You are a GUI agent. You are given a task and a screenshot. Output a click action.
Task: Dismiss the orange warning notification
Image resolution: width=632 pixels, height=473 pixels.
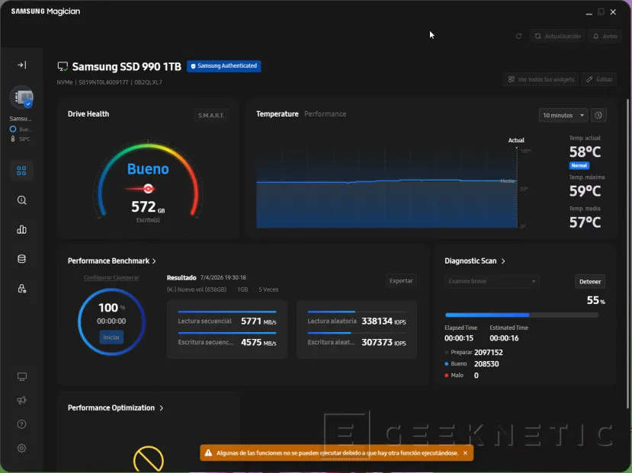pos(465,453)
